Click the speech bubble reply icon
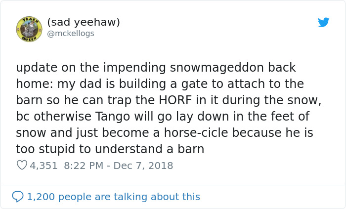 (18, 197)
